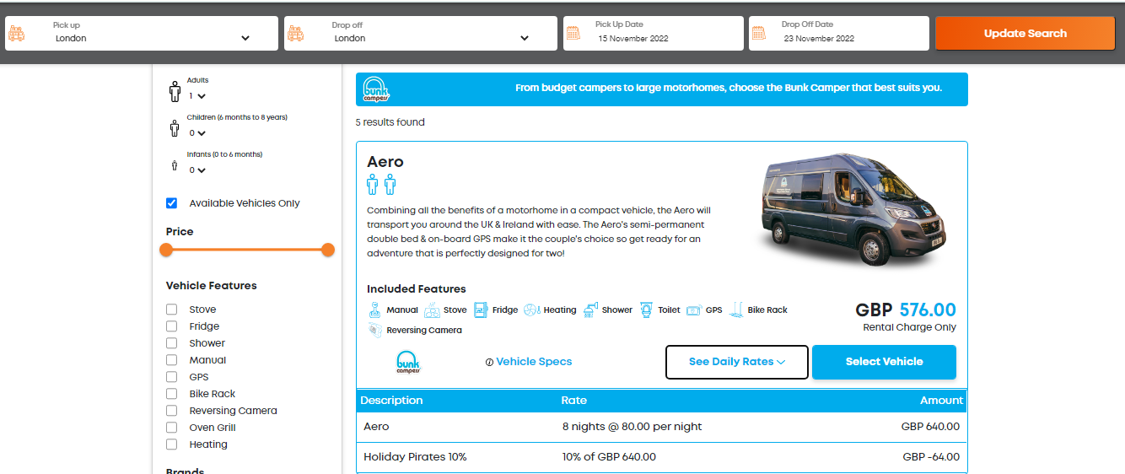Click the Stove feature icon
Image resolution: width=1125 pixels, height=474 pixels.
(x=432, y=310)
